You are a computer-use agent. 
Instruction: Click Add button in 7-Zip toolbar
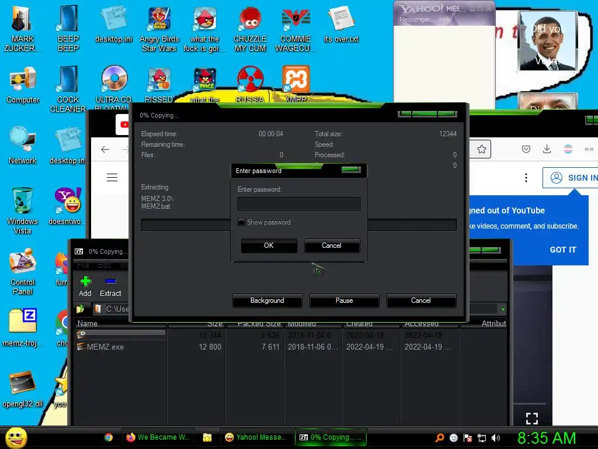85,286
